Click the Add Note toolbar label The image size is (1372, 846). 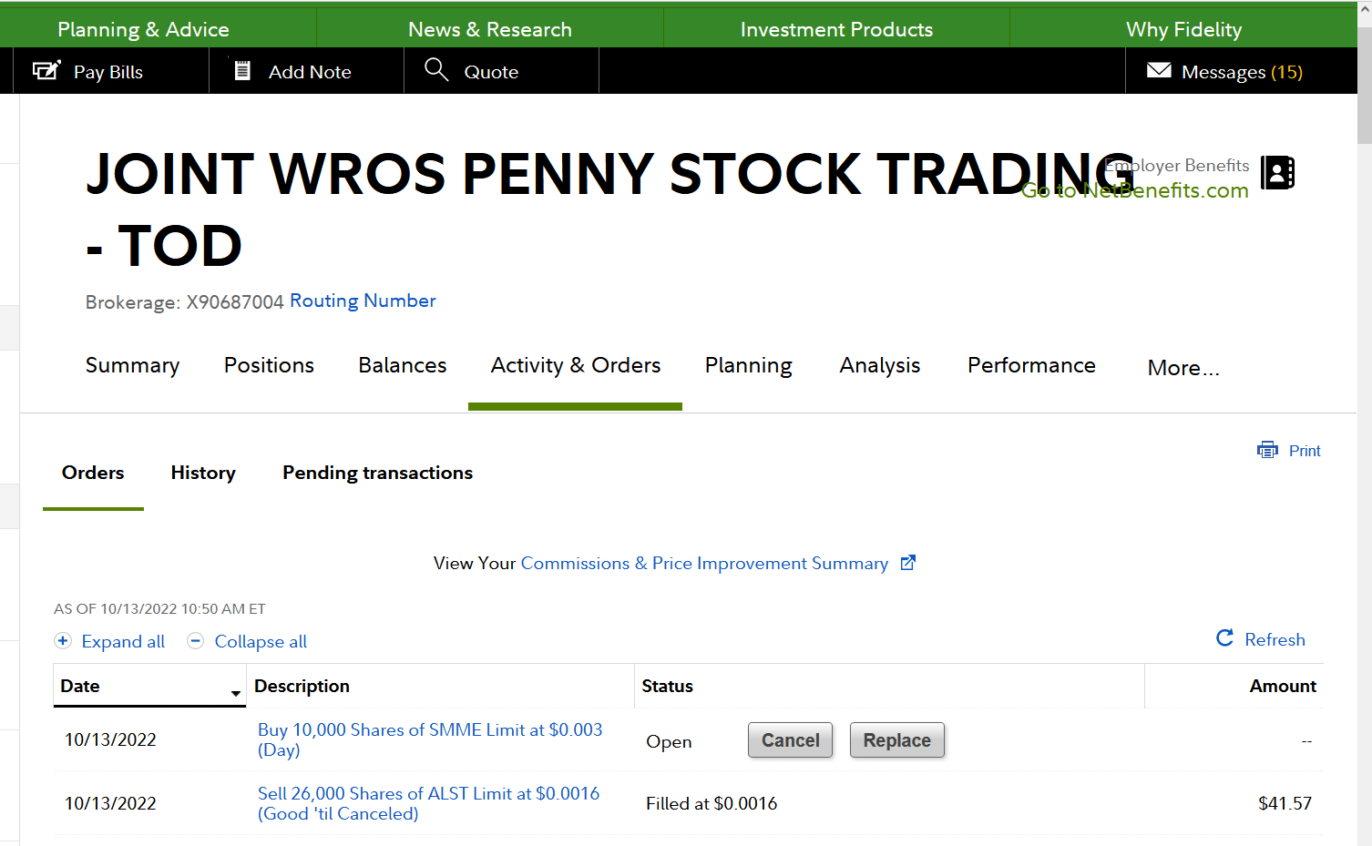point(310,72)
